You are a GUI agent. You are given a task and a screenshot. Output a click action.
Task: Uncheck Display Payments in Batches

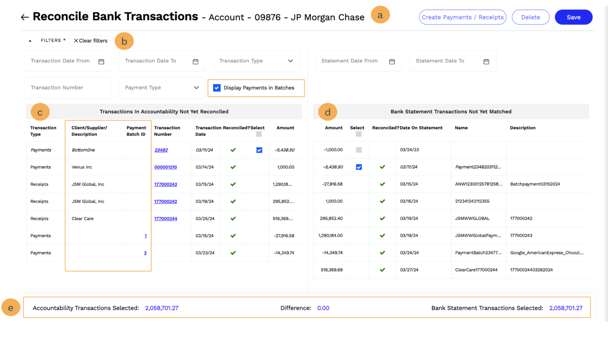(x=217, y=88)
